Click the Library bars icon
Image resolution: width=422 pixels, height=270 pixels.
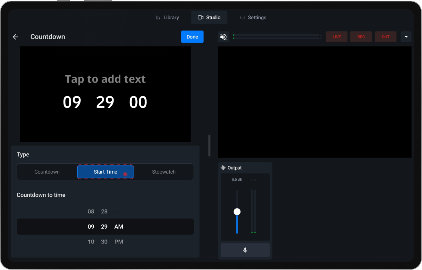158,17
